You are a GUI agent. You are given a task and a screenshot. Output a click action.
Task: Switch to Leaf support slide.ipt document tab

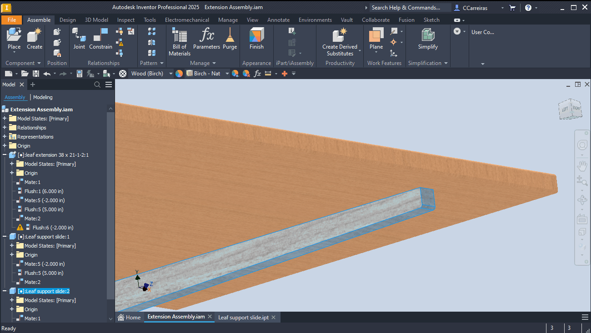click(x=243, y=317)
